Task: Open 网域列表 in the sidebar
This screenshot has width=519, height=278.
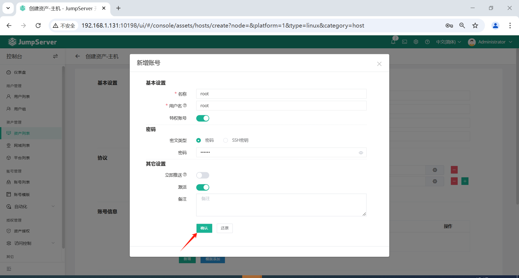Action: coord(31,145)
